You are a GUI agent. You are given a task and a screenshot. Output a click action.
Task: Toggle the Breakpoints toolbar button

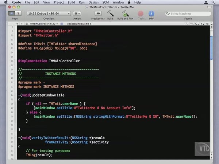tap(98, 13)
